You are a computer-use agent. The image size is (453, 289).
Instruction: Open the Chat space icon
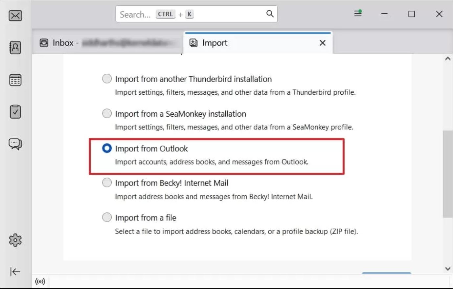click(15, 144)
